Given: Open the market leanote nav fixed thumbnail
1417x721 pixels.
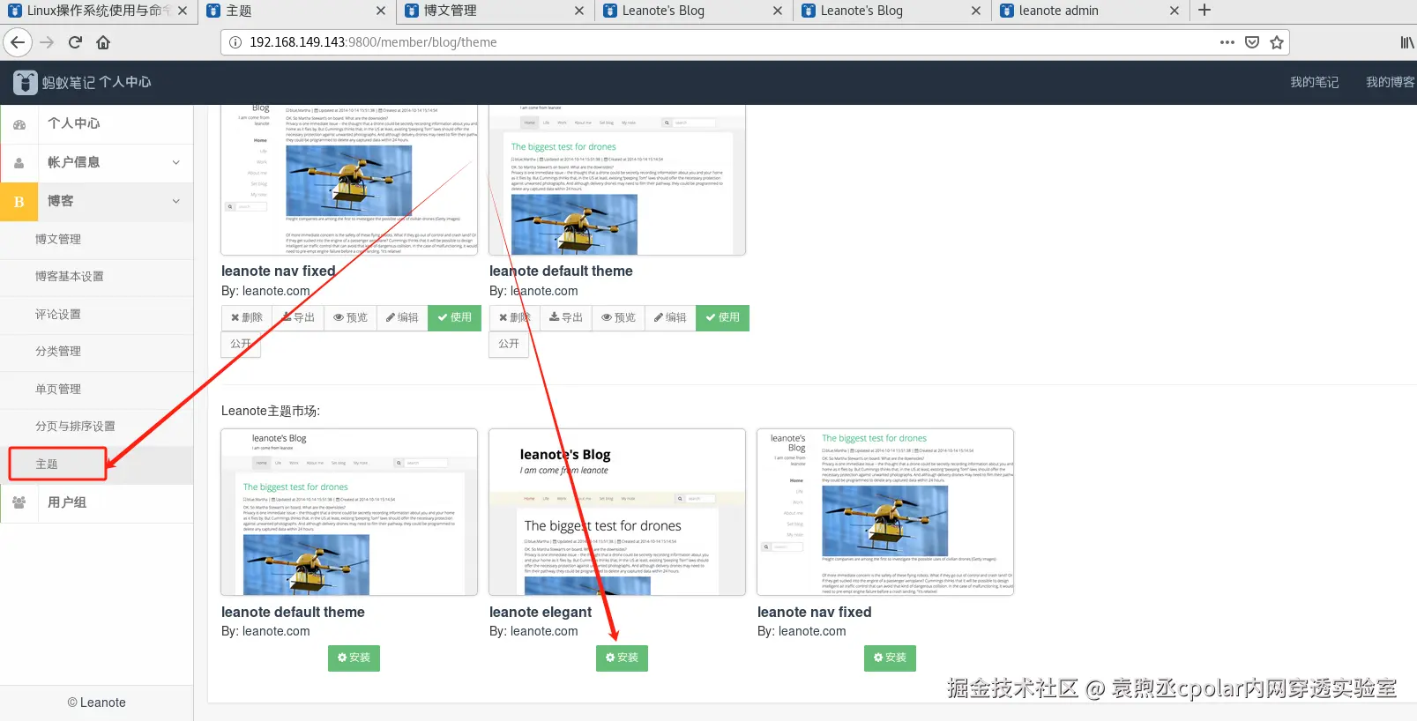Looking at the screenshot, I should click(885, 512).
